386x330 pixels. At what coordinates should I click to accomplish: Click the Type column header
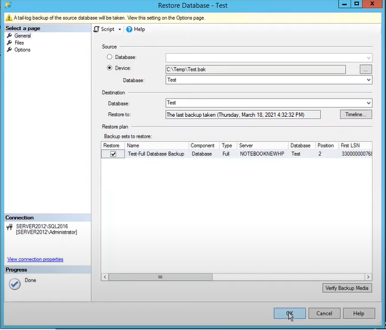coord(228,146)
